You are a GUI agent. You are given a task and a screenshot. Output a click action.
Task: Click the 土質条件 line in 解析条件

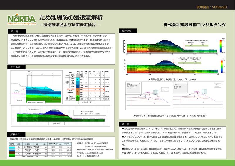coord(51,139)
